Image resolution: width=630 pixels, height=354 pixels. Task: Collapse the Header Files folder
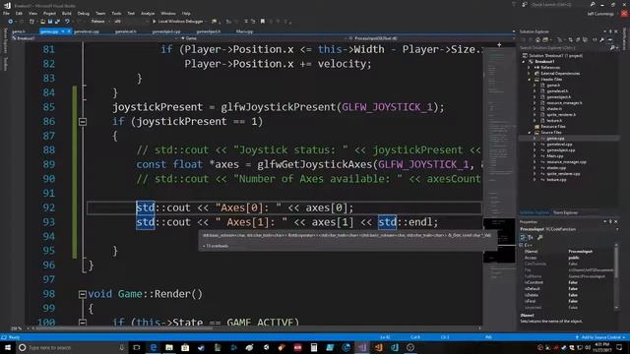[530, 80]
